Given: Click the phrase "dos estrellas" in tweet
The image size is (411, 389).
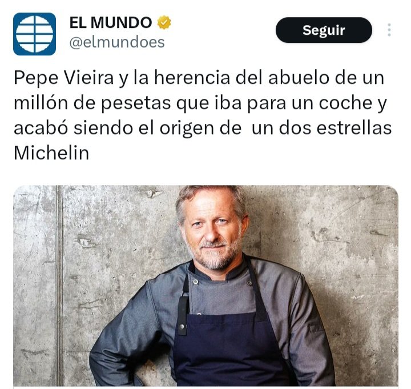Looking at the screenshot, I should (x=335, y=129).
